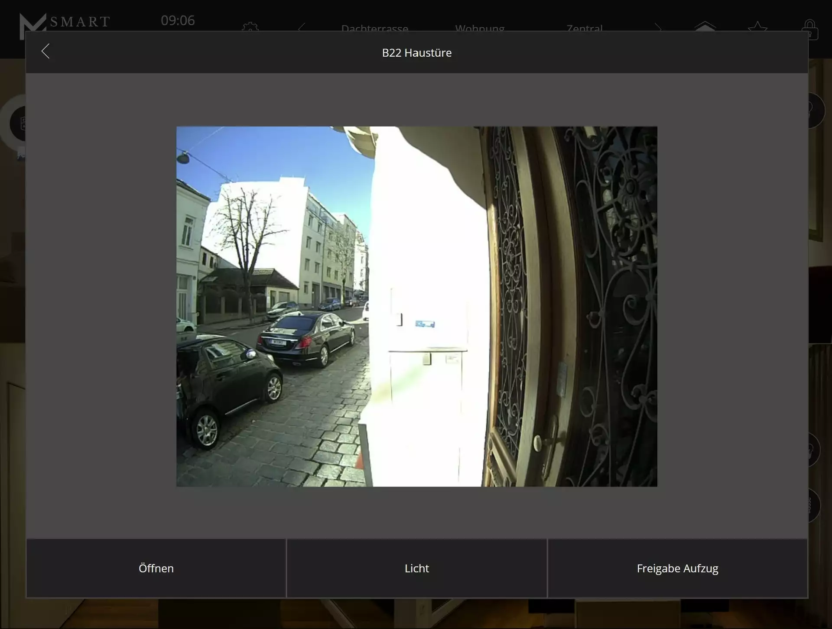Open favorites with the star icon

pyautogui.click(x=757, y=27)
